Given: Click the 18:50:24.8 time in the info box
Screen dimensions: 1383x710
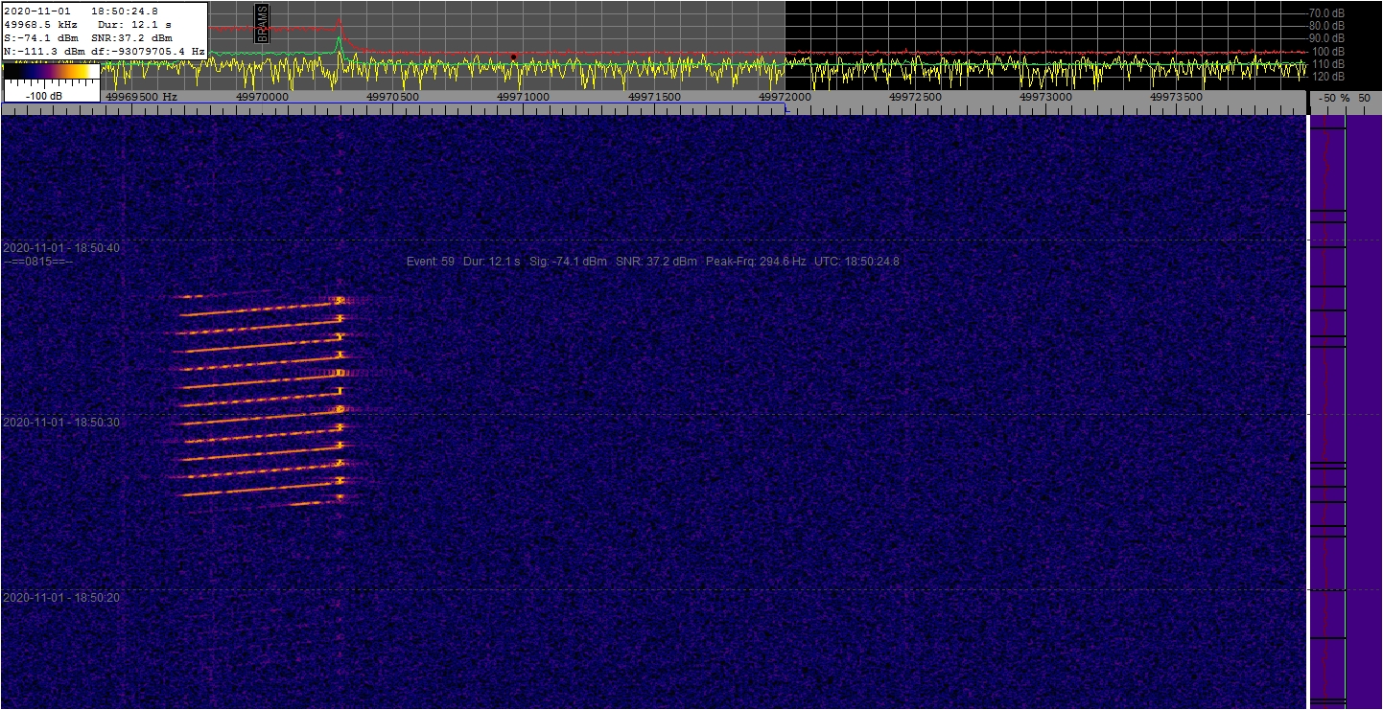Looking at the screenshot, I should 125,11.
